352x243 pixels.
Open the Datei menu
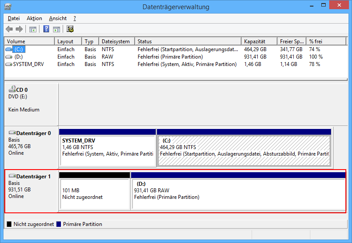pyautogui.click(x=14, y=18)
